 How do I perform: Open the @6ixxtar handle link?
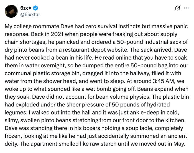pyautogui.click(x=30, y=14)
